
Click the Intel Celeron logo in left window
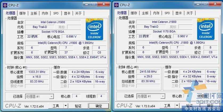(x=94, y=29)
